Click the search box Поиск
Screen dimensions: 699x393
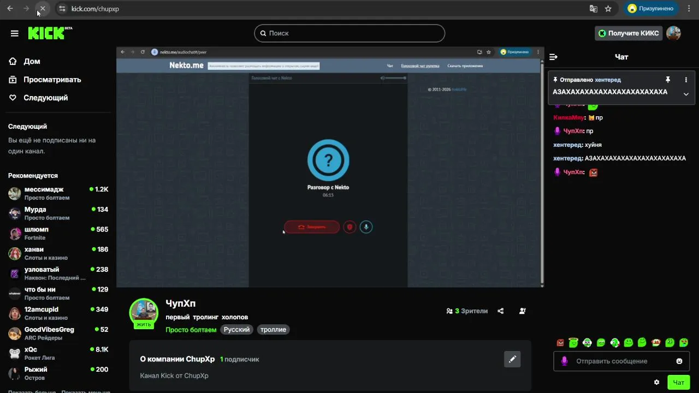[349, 33]
